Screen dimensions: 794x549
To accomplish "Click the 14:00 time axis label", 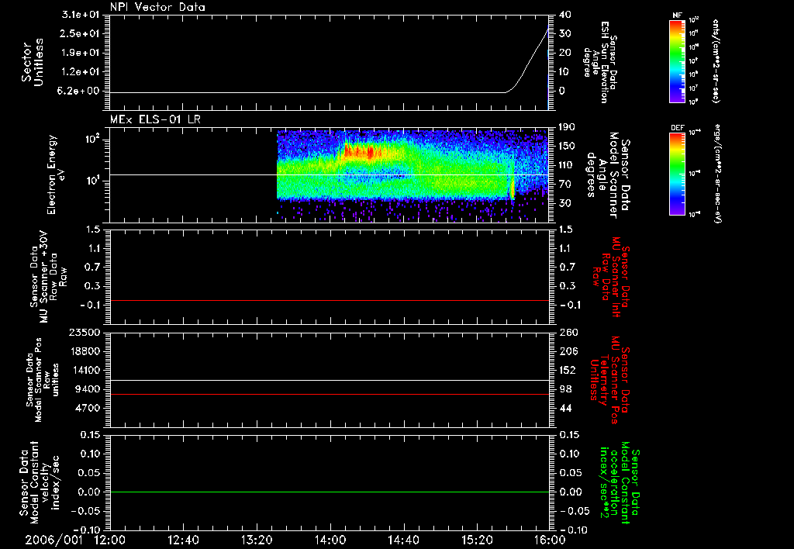I will tap(330, 540).
